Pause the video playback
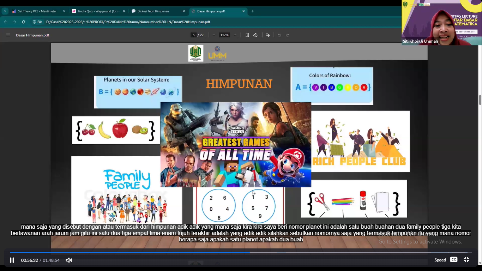The height and width of the screenshot is (271, 482). click(12, 260)
